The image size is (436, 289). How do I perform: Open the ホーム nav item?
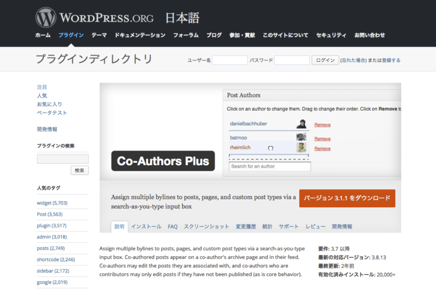pos(43,35)
